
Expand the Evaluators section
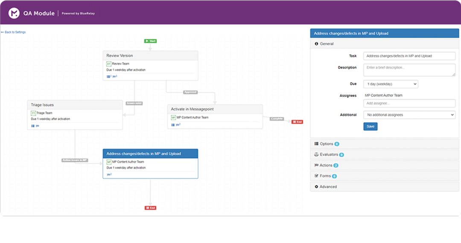384,155
